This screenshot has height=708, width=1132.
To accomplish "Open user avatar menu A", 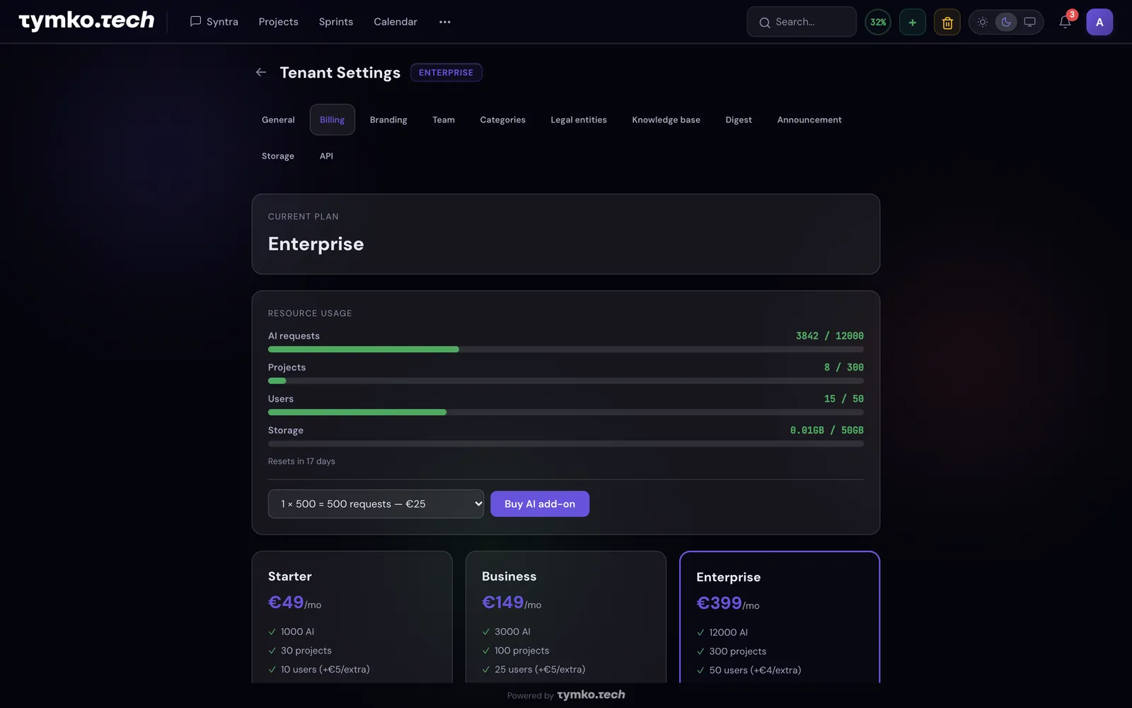I will 1099,22.
